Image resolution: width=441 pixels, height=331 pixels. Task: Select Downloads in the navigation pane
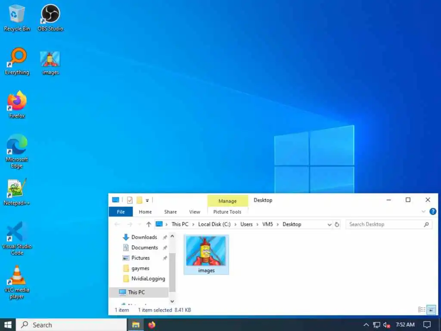point(144,237)
